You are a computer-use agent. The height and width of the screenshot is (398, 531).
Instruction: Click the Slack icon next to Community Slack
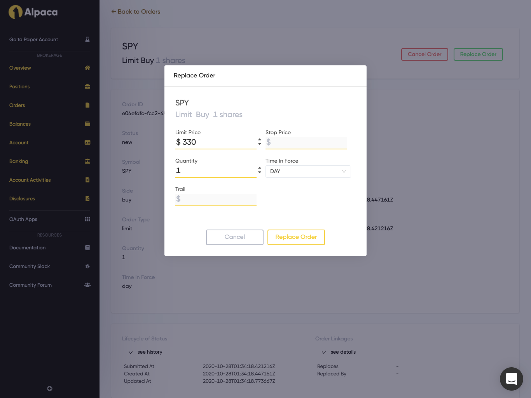87,266
